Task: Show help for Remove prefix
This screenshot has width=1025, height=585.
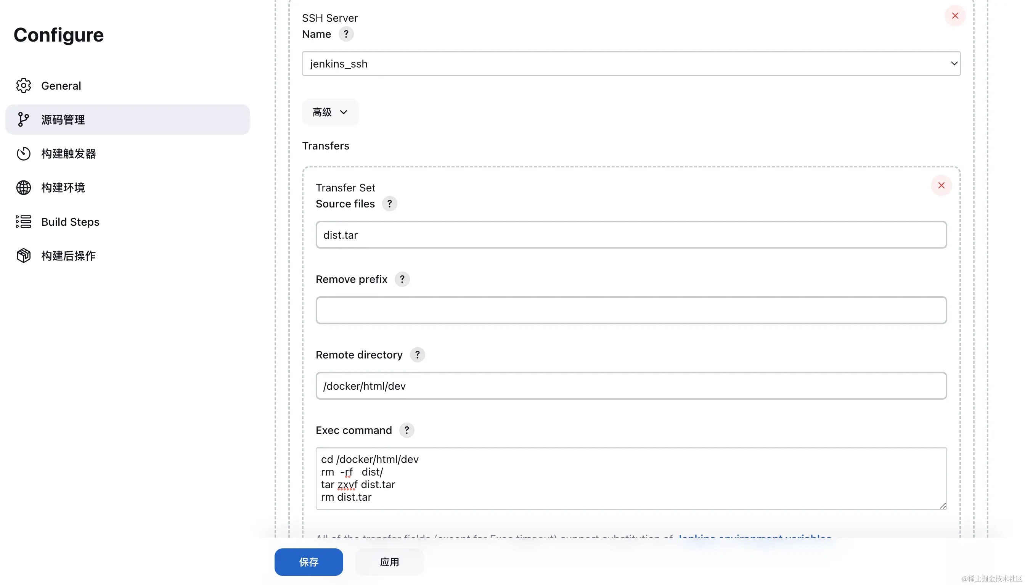Action: [x=402, y=279]
